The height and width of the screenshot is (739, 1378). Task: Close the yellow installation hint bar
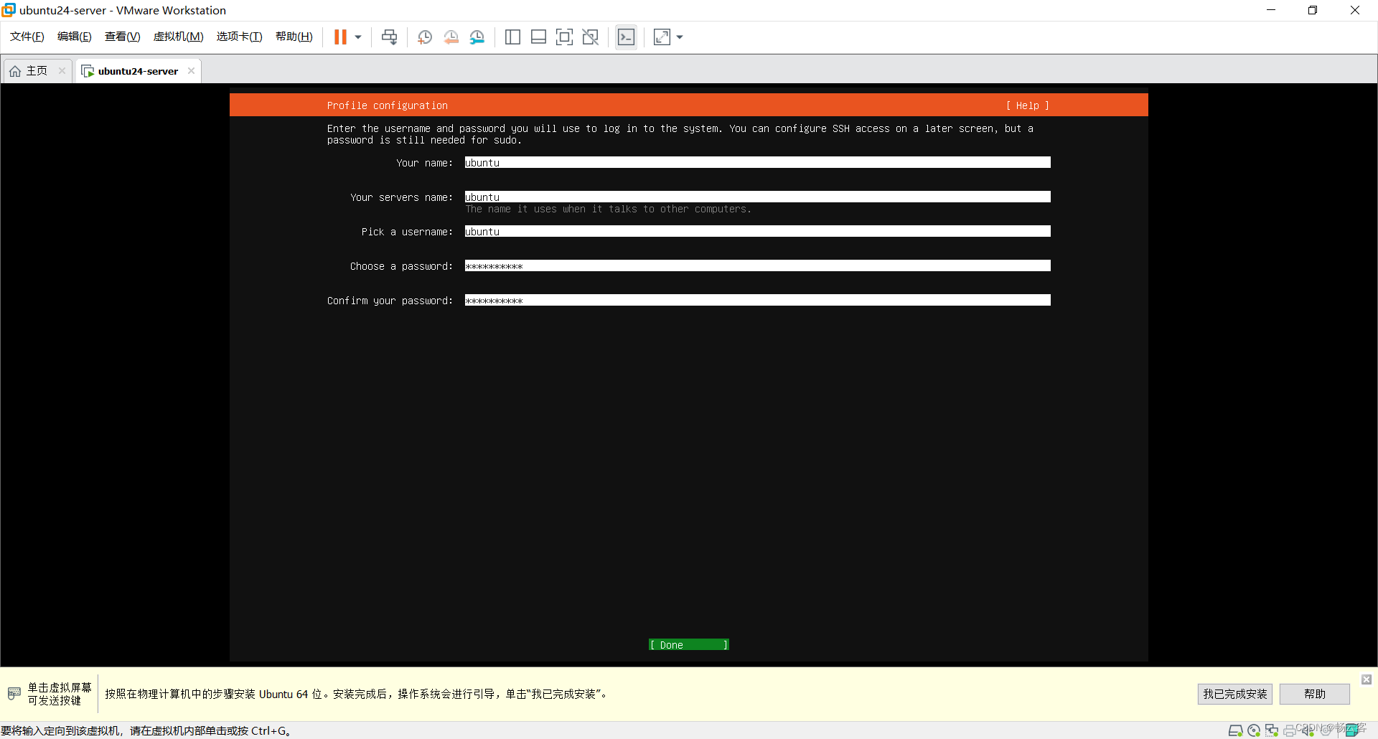pos(1367,679)
